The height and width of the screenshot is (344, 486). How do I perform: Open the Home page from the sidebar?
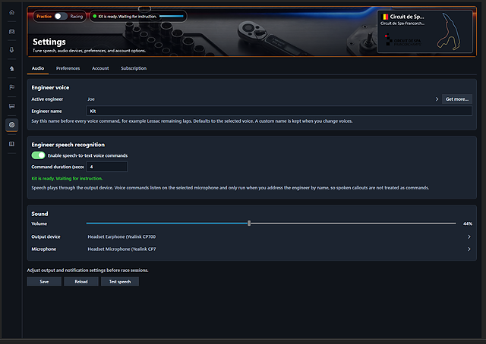coord(12,12)
